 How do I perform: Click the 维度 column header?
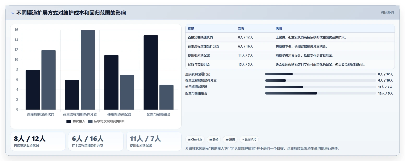tap(191, 29)
